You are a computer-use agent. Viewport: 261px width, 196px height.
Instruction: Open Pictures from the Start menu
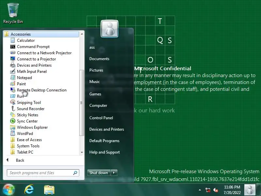pyautogui.click(x=96, y=70)
